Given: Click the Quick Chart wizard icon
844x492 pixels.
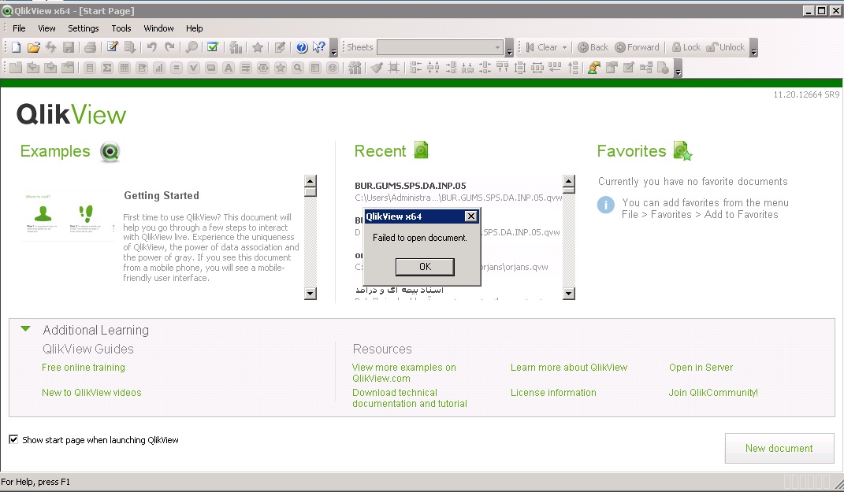Looking at the screenshot, I should tap(236, 47).
